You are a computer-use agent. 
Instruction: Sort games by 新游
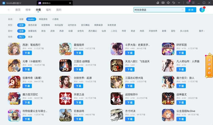tap(30, 37)
